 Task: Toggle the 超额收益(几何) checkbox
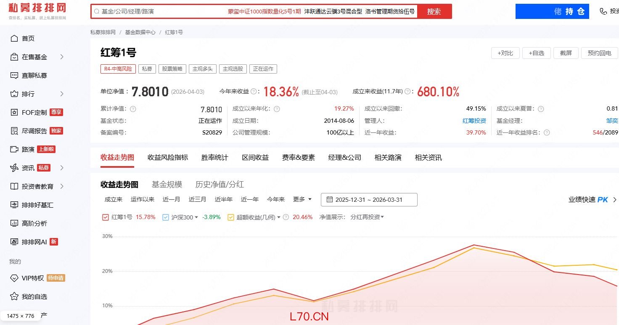point(231,217)
